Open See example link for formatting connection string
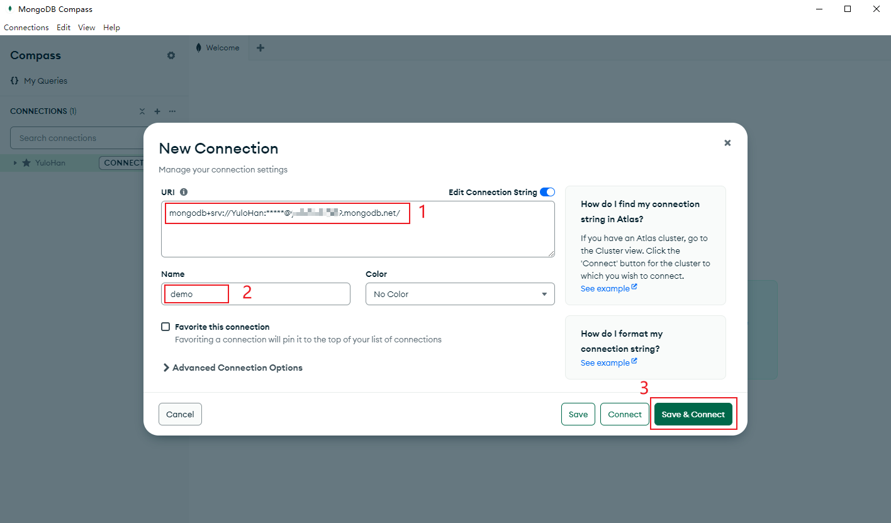 click(x=609, y=363)
